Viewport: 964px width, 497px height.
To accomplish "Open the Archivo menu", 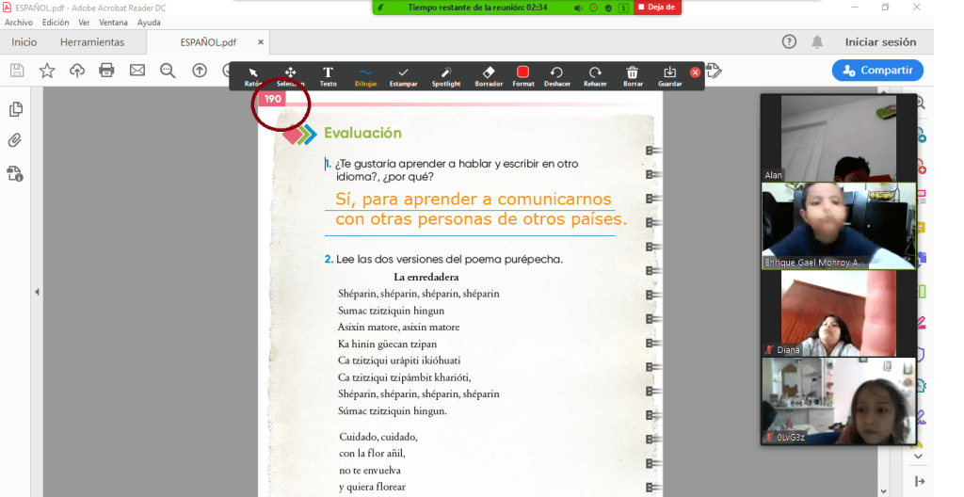I will [x=19, y=22].
